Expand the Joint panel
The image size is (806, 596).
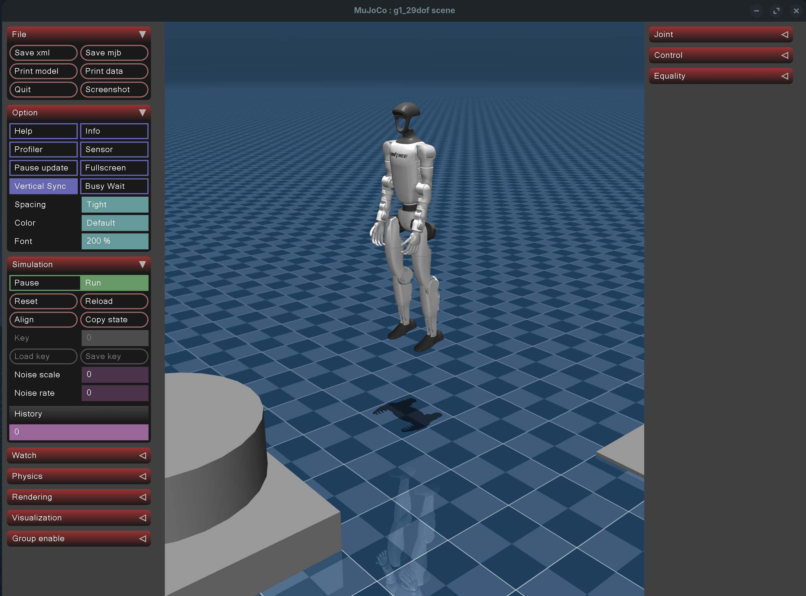(721, 34)
